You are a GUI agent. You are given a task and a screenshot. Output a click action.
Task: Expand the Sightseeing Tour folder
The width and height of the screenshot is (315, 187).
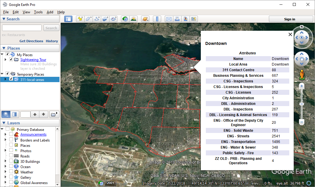pos(6,59)
